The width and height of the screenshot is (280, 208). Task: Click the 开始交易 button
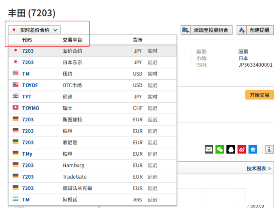point(259,95)
